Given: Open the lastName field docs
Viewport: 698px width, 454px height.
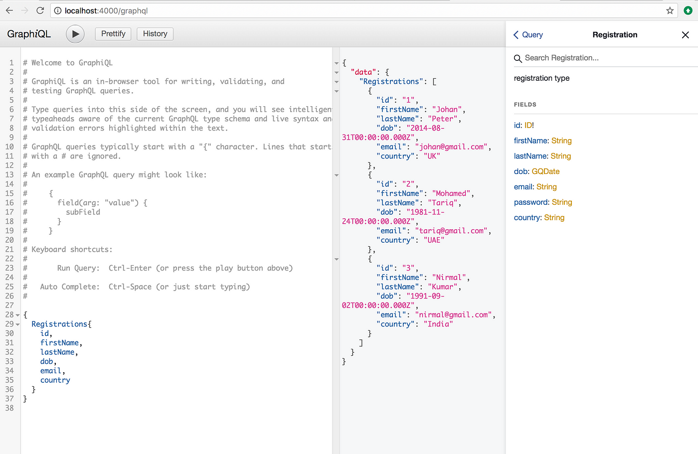Looking at the screenshot, I should pyautogui.click(x=530, y=156).
